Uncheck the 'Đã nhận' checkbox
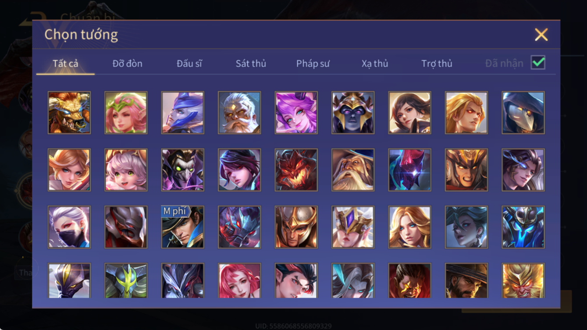The height and width of the screenshot is (330, 587). tap(538, 63)
